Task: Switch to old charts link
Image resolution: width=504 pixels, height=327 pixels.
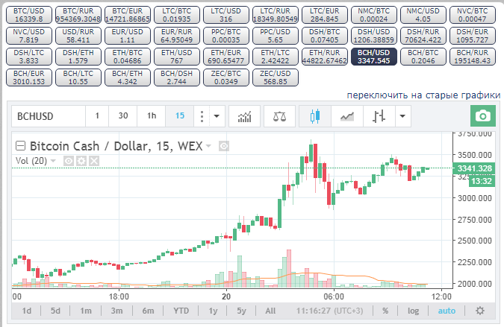Action: click(x=423, y=95)
